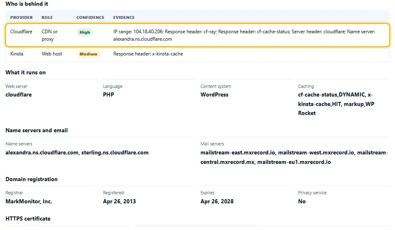Click the language value 'PHP'
395x230 pixels.
pos(108,94)
